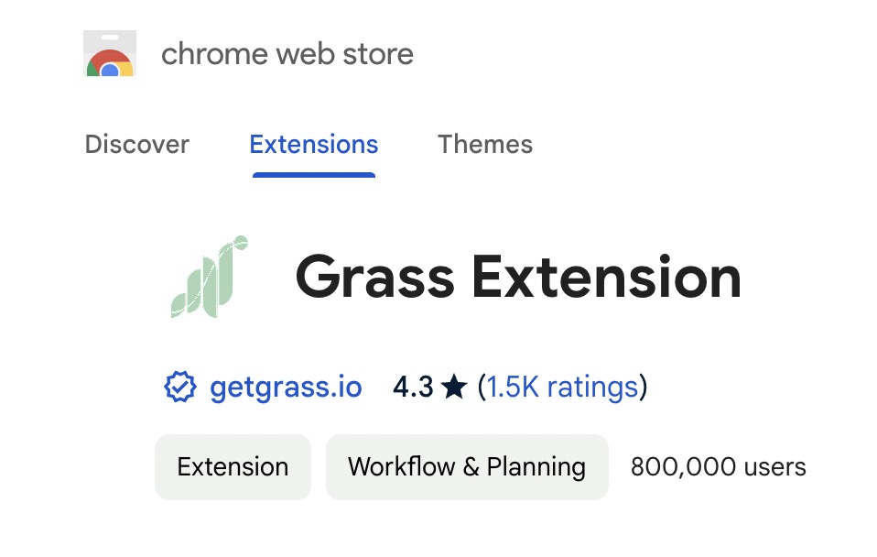Click the blue underline below Extensions tab
The image size is (877, 557).
click(313, 173)
